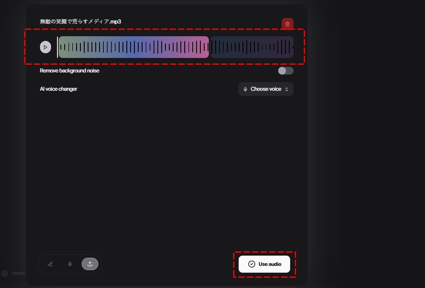The image size is (425, 288).
Task: Play the uploaded audio clip
Action: tap(46, 47)
